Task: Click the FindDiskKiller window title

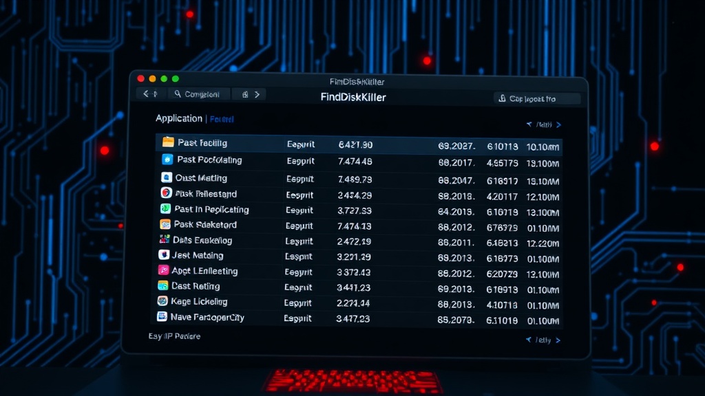Action: click(x=353, y=98)
